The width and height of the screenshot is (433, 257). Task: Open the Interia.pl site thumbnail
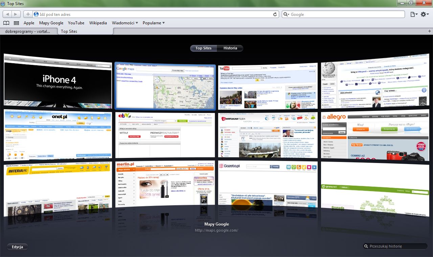click(58, 189)
